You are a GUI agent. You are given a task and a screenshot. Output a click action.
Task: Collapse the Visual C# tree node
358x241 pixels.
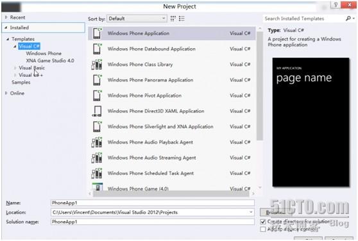pos(15,46)
